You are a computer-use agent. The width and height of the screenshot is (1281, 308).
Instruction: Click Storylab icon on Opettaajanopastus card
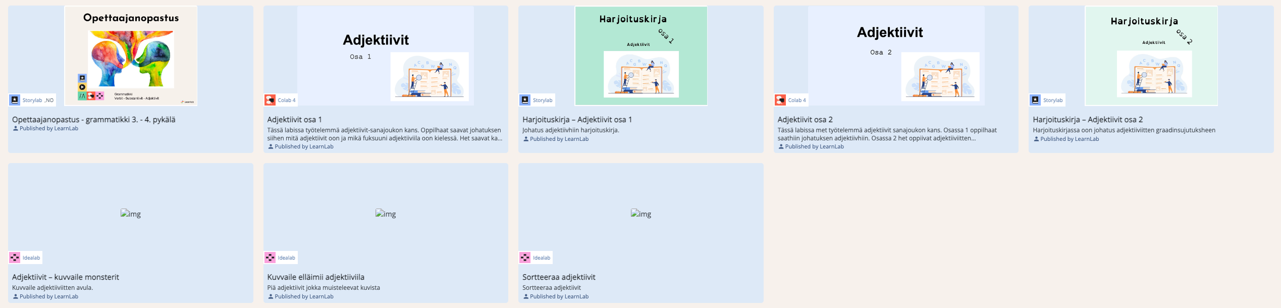click(15, 100)
